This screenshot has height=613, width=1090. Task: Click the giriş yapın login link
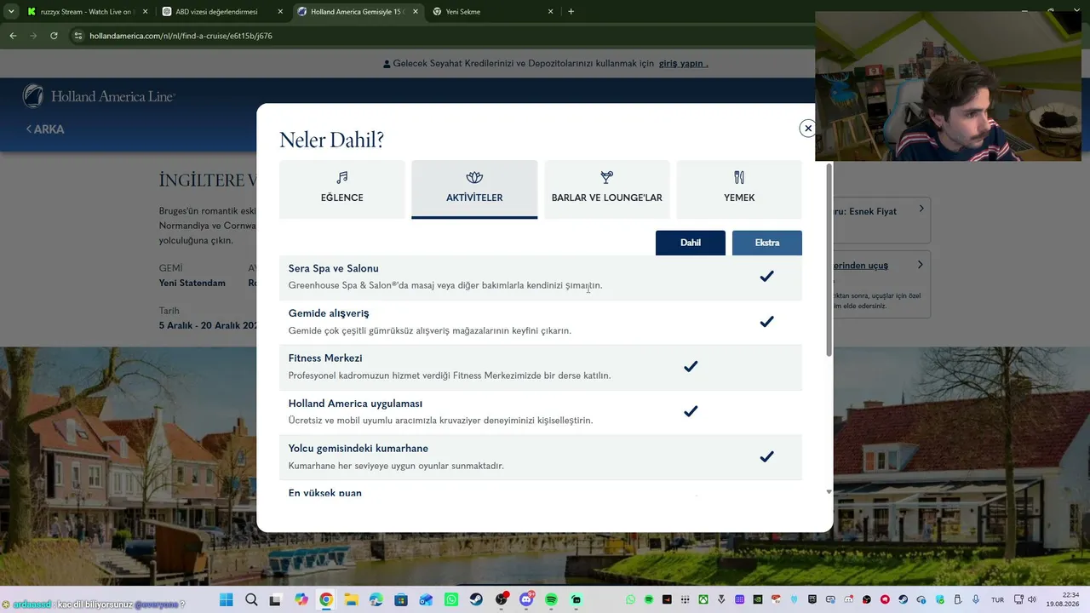(x=683, y=64)
